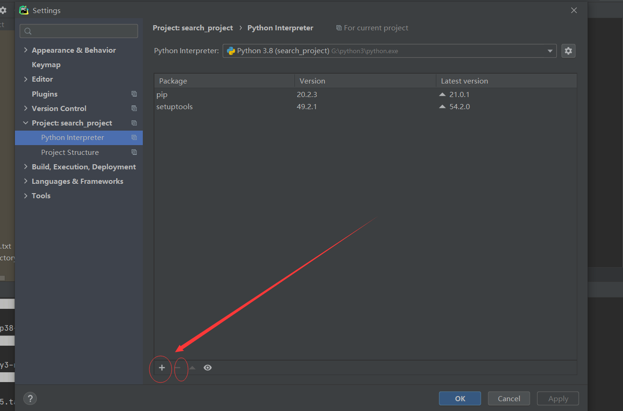This screenshot has height=411, width=623.
Task: Click the help question mark icon
Action: pos(30,398)
